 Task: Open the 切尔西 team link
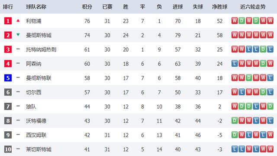[x=34, y=92]
